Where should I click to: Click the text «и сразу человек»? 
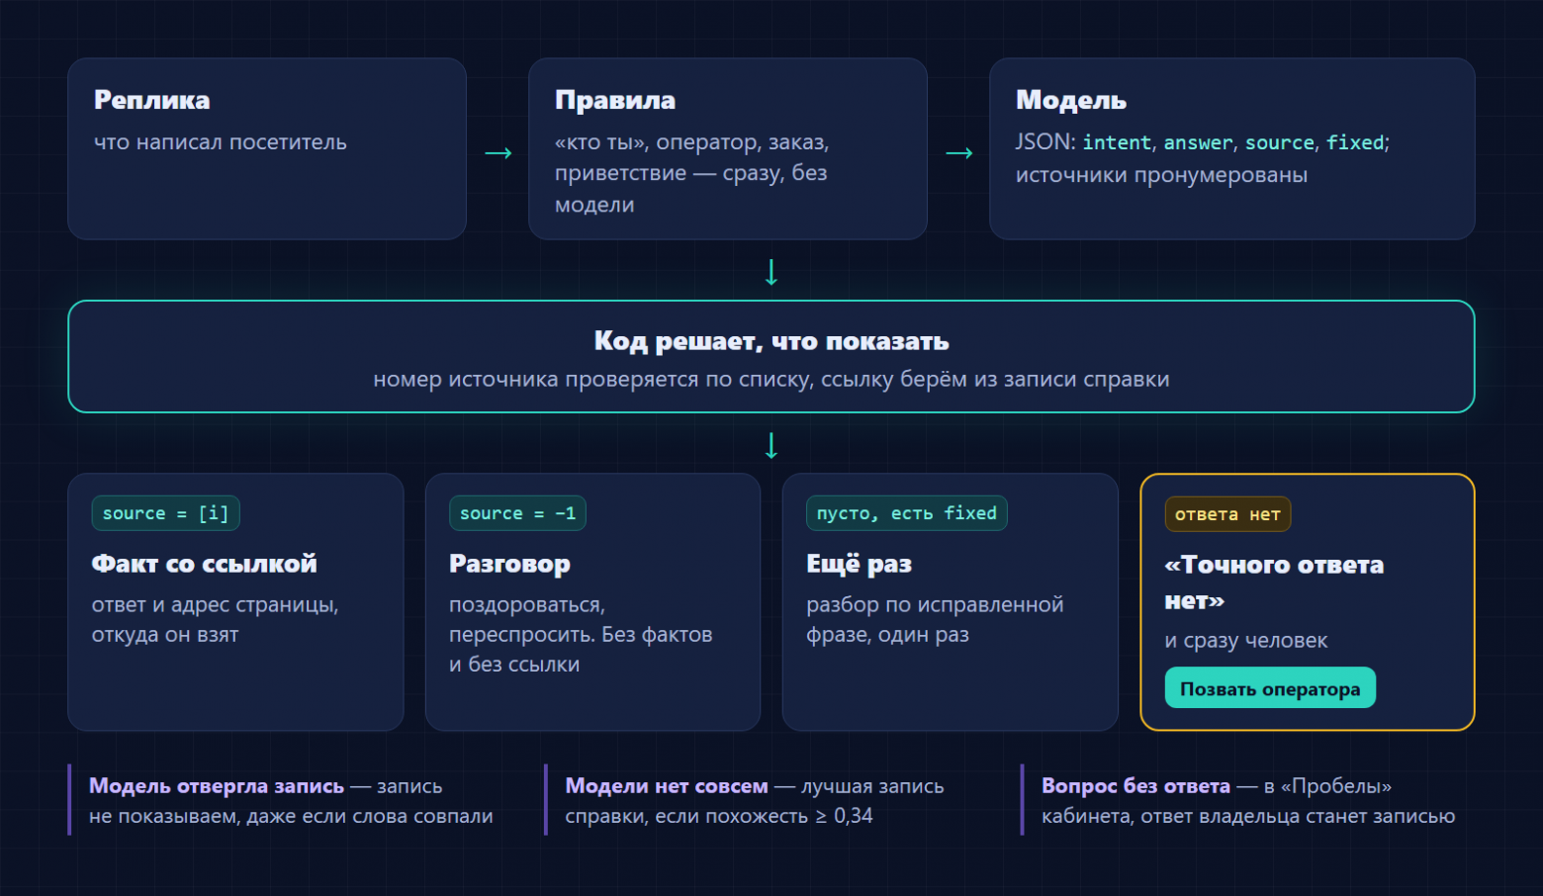point(1246,640)
